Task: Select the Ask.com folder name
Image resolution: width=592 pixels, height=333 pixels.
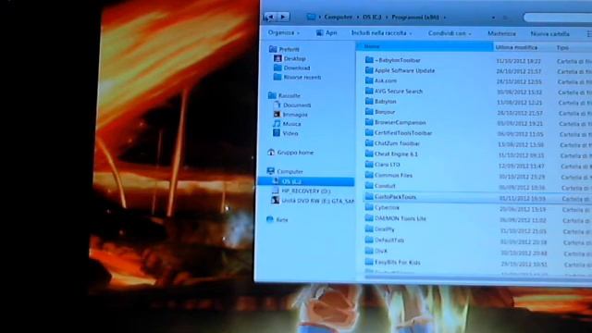Action: tap(386, 80)
